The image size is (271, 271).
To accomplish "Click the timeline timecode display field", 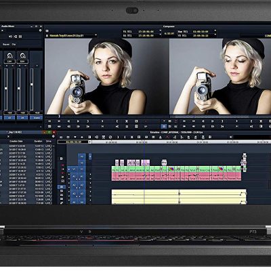I will pos(73,142).
